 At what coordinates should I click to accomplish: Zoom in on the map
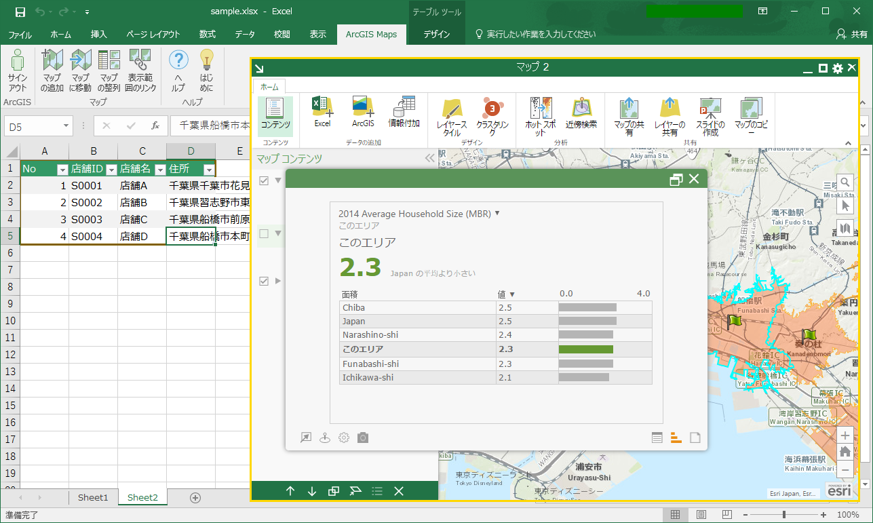(x=845, y=435)
